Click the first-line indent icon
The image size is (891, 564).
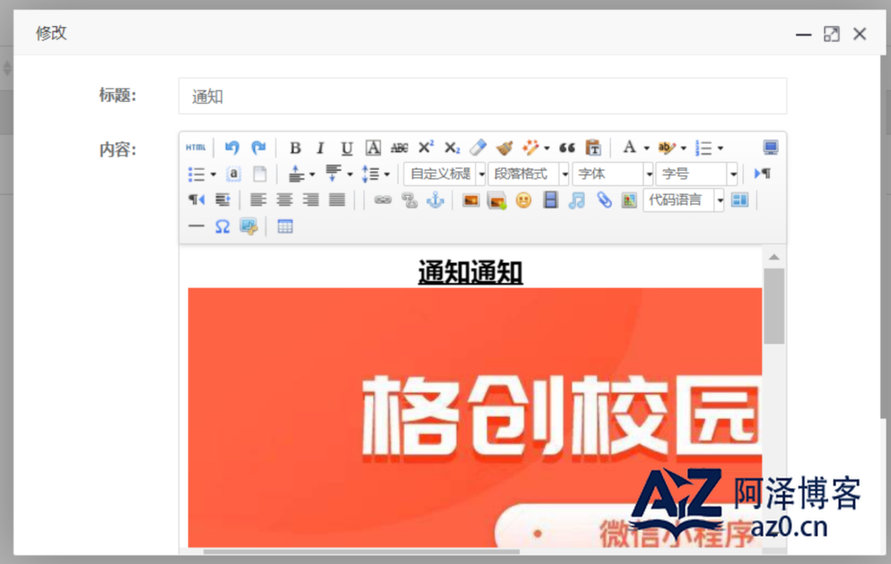click(223, 200)
